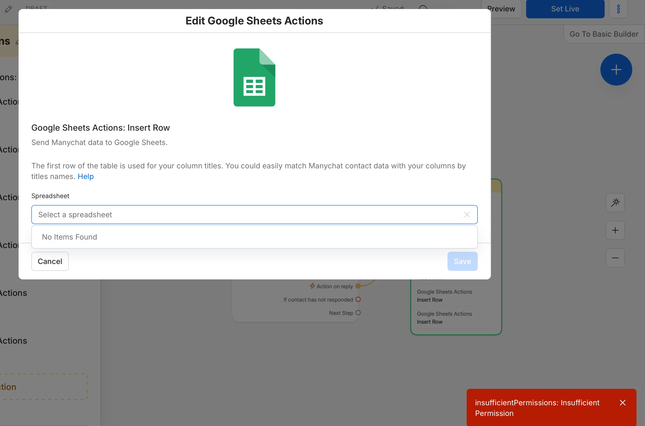Screen dimensions: 645x426
Task: Zoom in the canvas with the plus control
Action: click(615, 230)
